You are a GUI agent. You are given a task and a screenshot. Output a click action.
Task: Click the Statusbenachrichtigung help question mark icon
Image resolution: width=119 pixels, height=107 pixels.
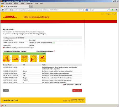click(x=54, y=51)
